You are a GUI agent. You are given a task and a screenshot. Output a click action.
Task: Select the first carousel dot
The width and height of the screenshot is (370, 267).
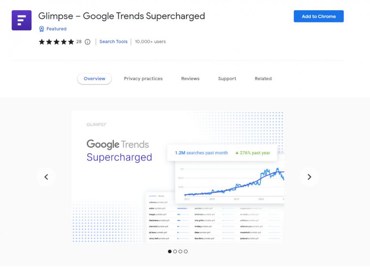(170, 251)
